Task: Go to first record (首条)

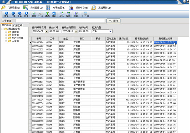Action: pos(6,14)
